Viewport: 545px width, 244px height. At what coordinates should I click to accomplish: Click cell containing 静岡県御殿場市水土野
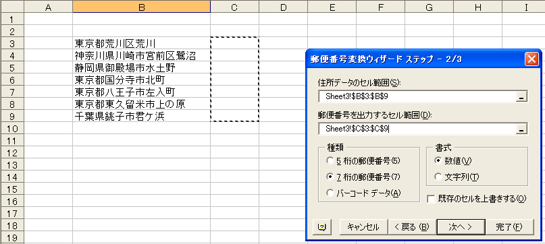coord(141,67)
